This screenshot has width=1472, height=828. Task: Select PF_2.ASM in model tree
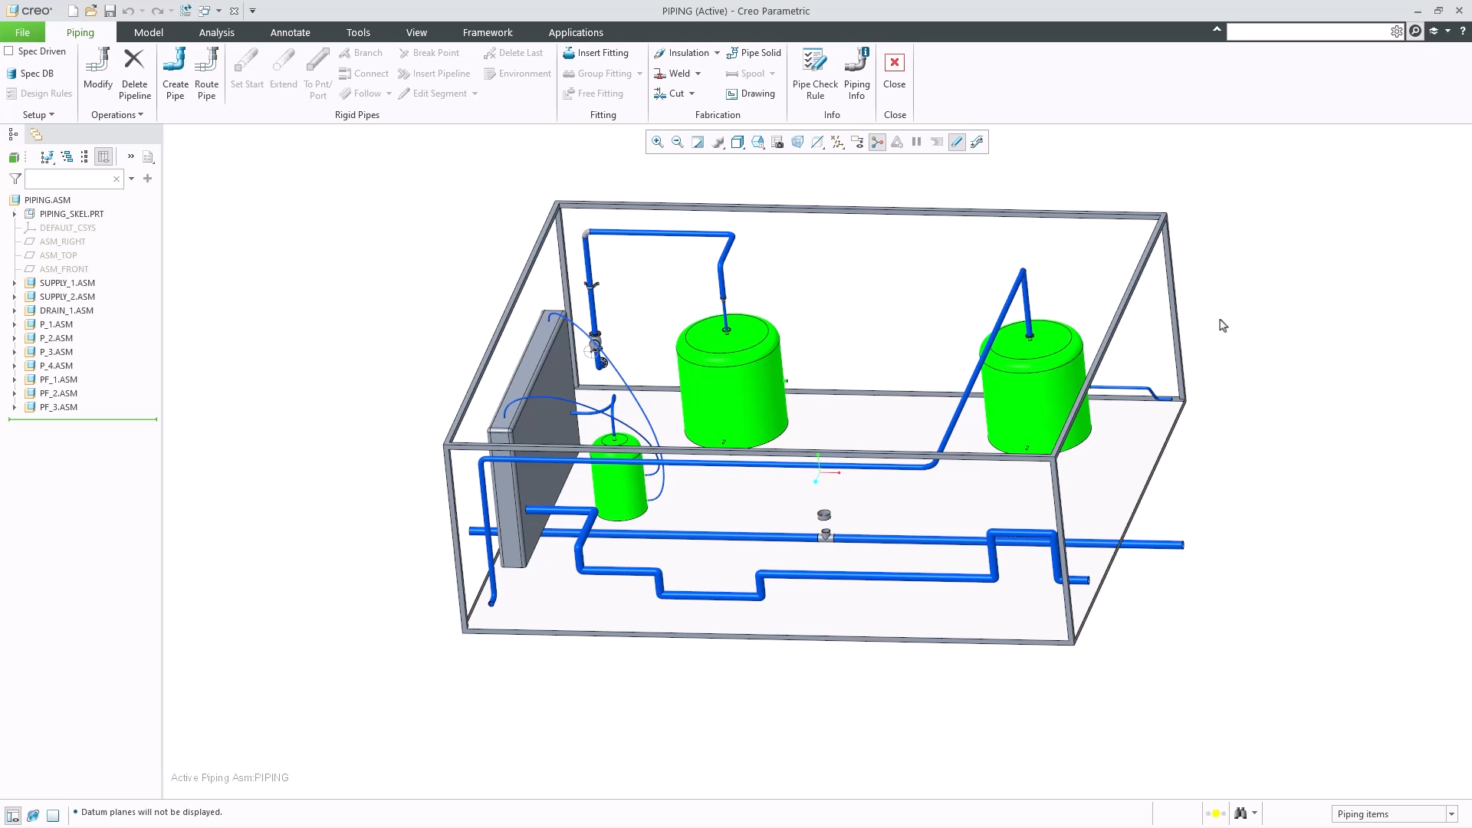pos(58,393)
